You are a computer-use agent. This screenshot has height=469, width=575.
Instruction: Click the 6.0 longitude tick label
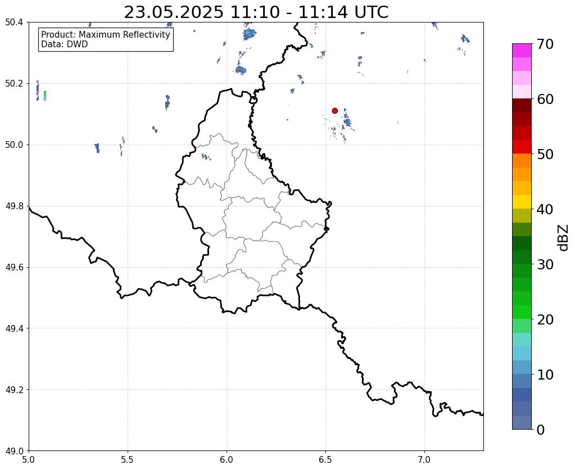[227, 459]
